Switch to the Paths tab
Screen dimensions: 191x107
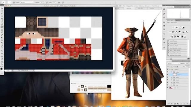point(181,61)
